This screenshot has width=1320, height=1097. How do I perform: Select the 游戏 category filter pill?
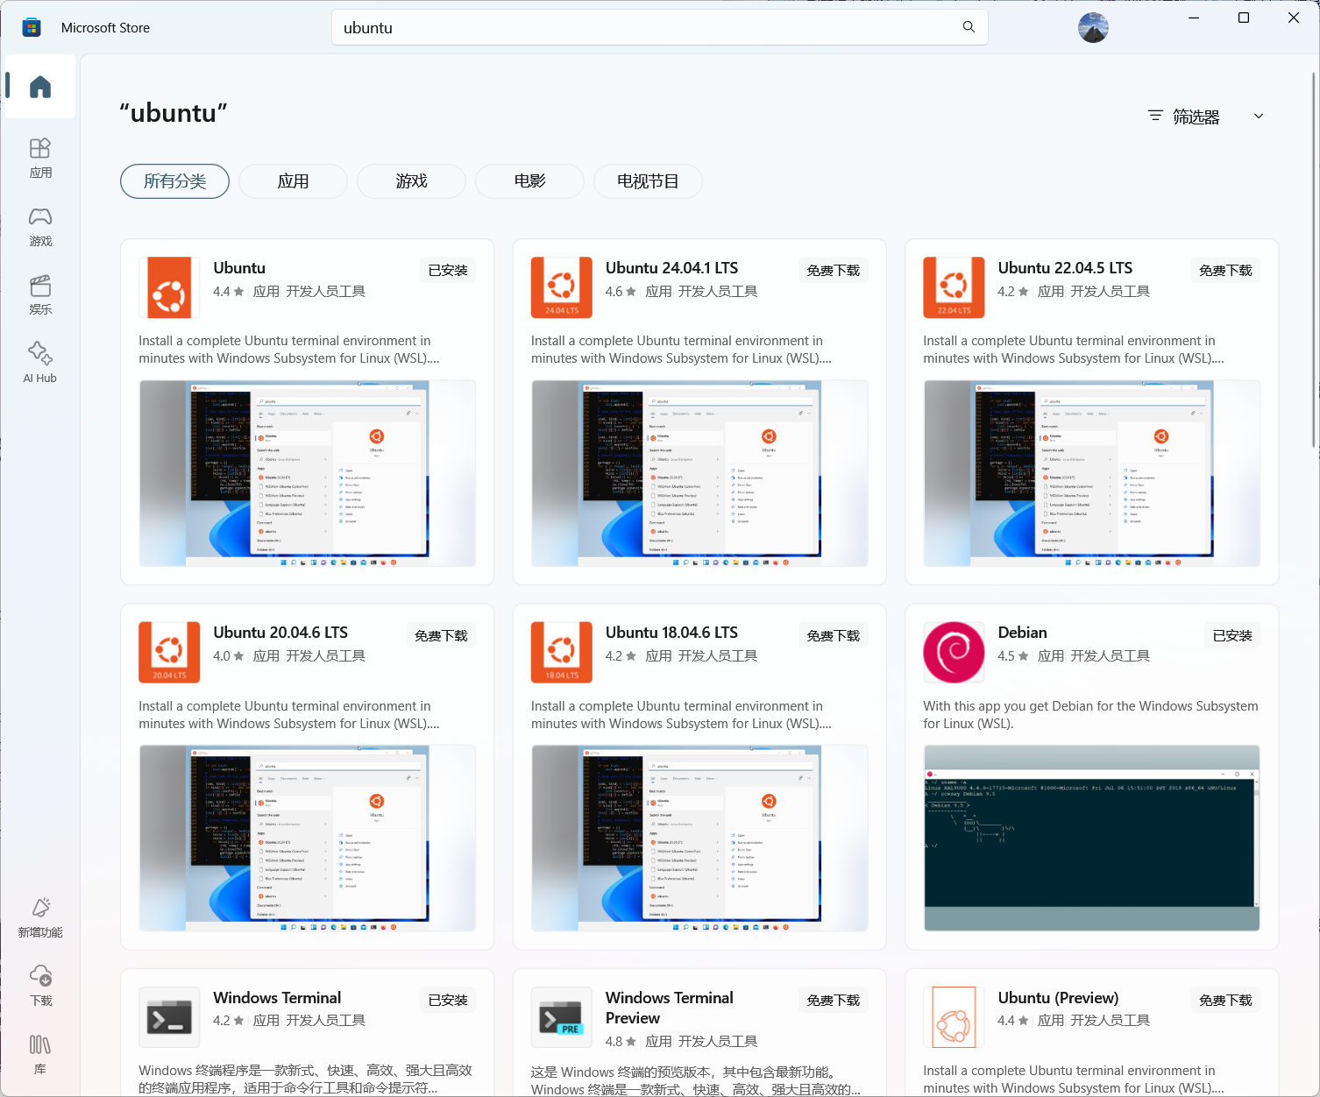click(x=411, y=181)
